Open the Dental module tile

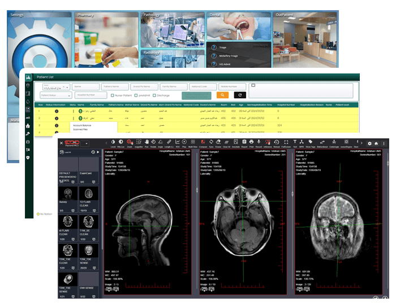(239, 26)
